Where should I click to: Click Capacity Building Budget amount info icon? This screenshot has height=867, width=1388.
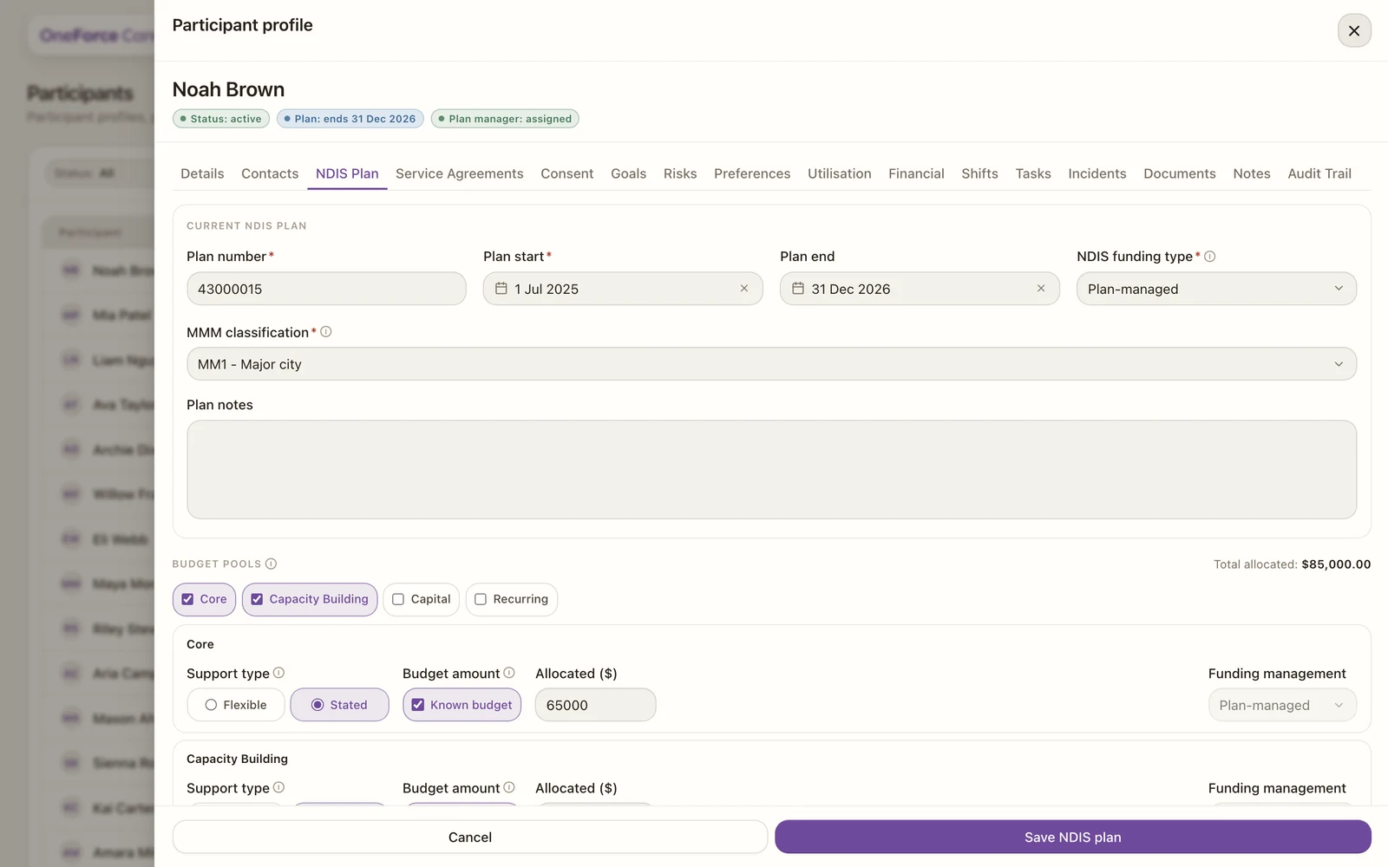(x=509, y=787)
